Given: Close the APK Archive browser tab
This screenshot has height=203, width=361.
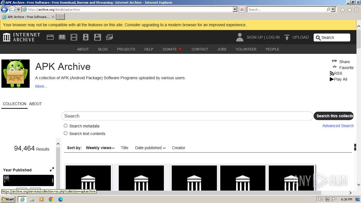Looking at the screenshot, I should point(53,17).
